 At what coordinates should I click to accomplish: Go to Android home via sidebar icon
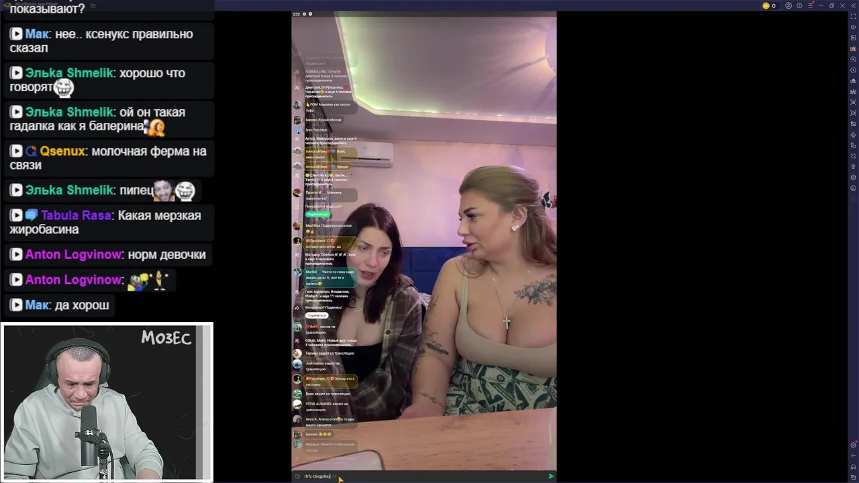[x=854, y=466]
